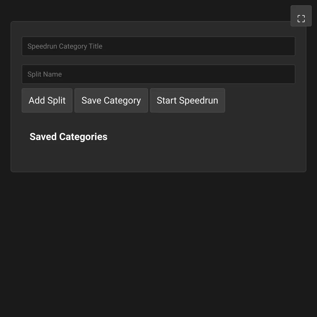
Task: Toggle fullscreen with the corner icon
Action: pyautogui.click(x=301, y=16)
